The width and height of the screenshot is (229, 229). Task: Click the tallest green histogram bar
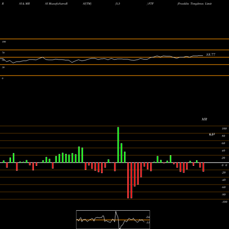pyautogui.click(x=118, y=145)
